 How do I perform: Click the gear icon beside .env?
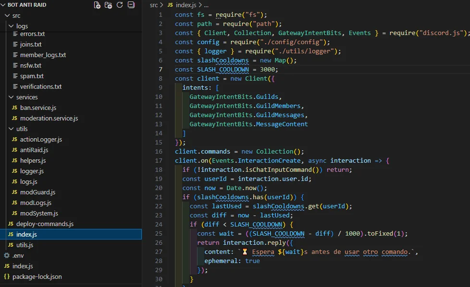pos(7,255)
